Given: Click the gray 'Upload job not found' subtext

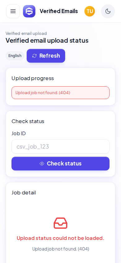Looking at the screenshot, I should 60,249.
